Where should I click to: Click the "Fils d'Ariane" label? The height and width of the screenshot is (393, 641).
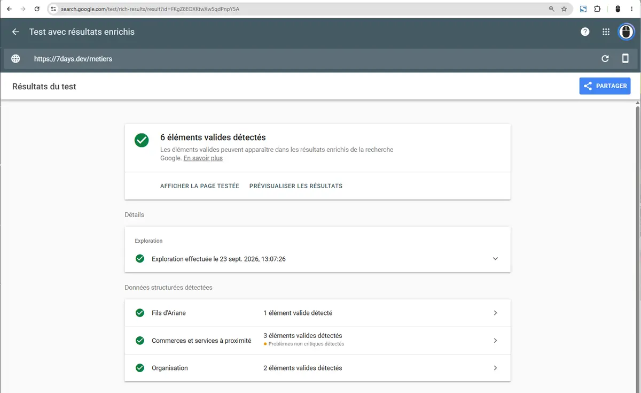point(169,313)
